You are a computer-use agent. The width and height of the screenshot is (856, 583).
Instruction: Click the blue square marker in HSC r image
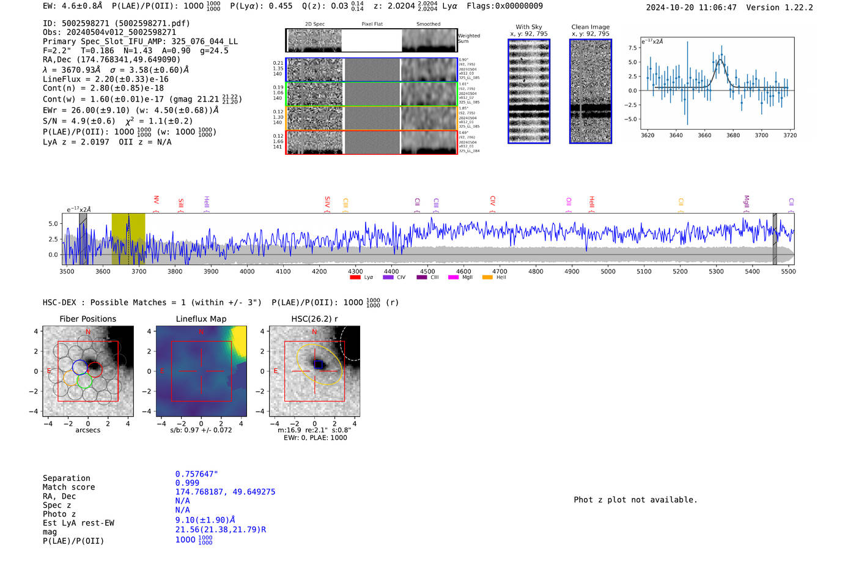(x=318, y=365)
